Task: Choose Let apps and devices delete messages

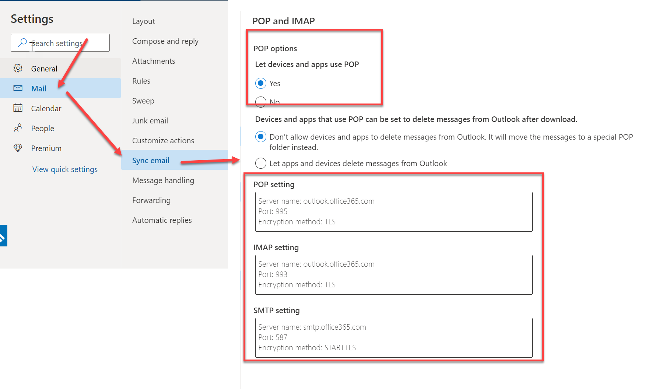Action: tap(261, 163)
